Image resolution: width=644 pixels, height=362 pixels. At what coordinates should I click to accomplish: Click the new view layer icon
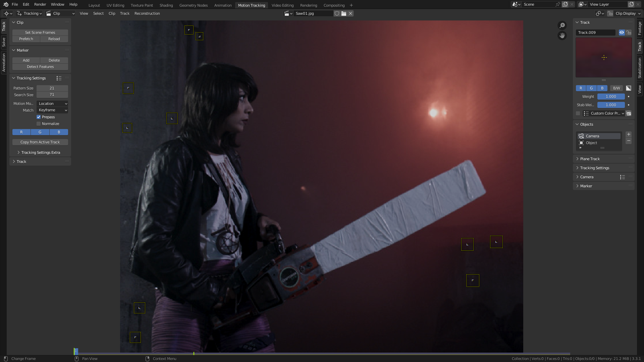(631, 4)
